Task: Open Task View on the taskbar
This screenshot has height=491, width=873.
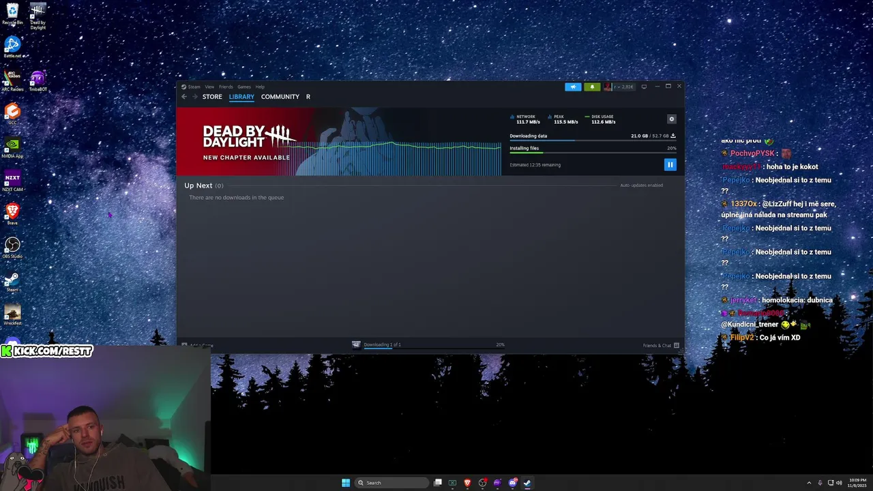Action: click(x=438, y=483)
